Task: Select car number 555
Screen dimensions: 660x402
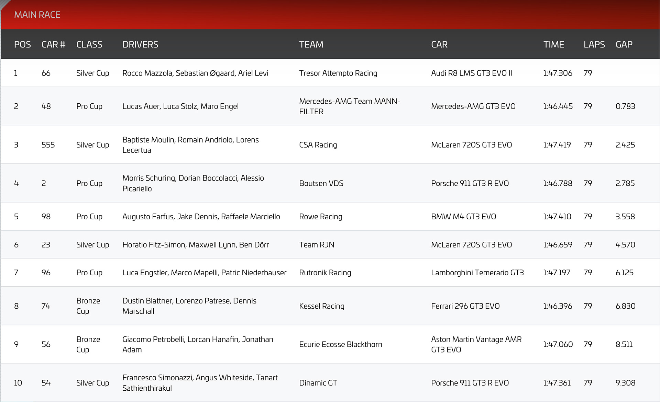Action: click(x=48, y=145)
